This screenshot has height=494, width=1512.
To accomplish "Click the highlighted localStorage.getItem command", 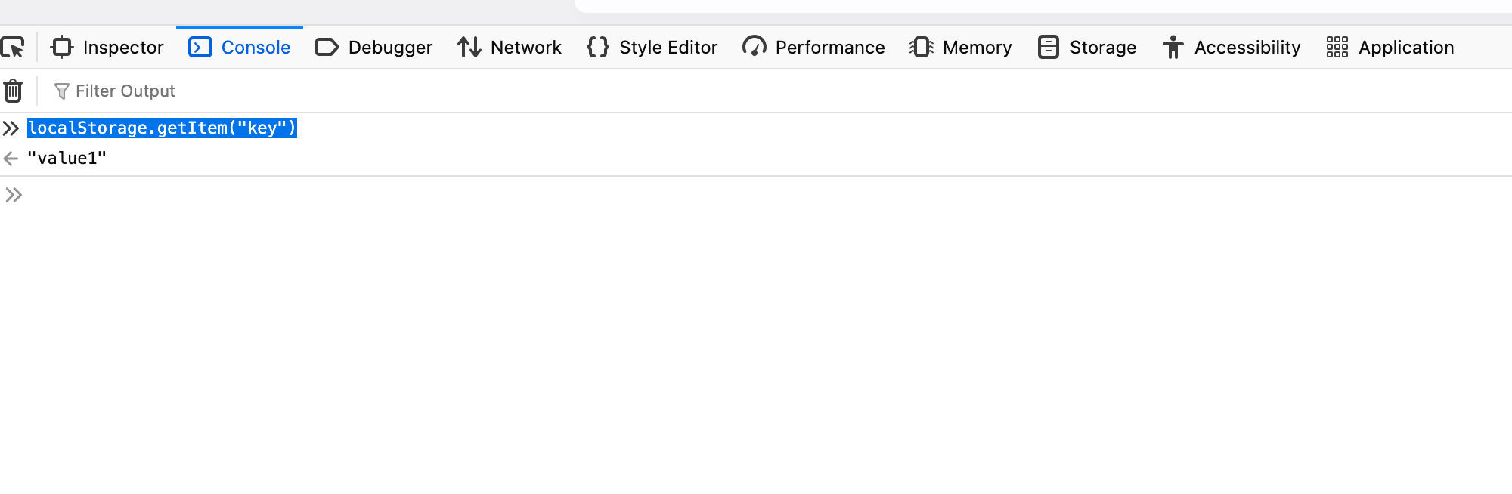I will 162,128.
